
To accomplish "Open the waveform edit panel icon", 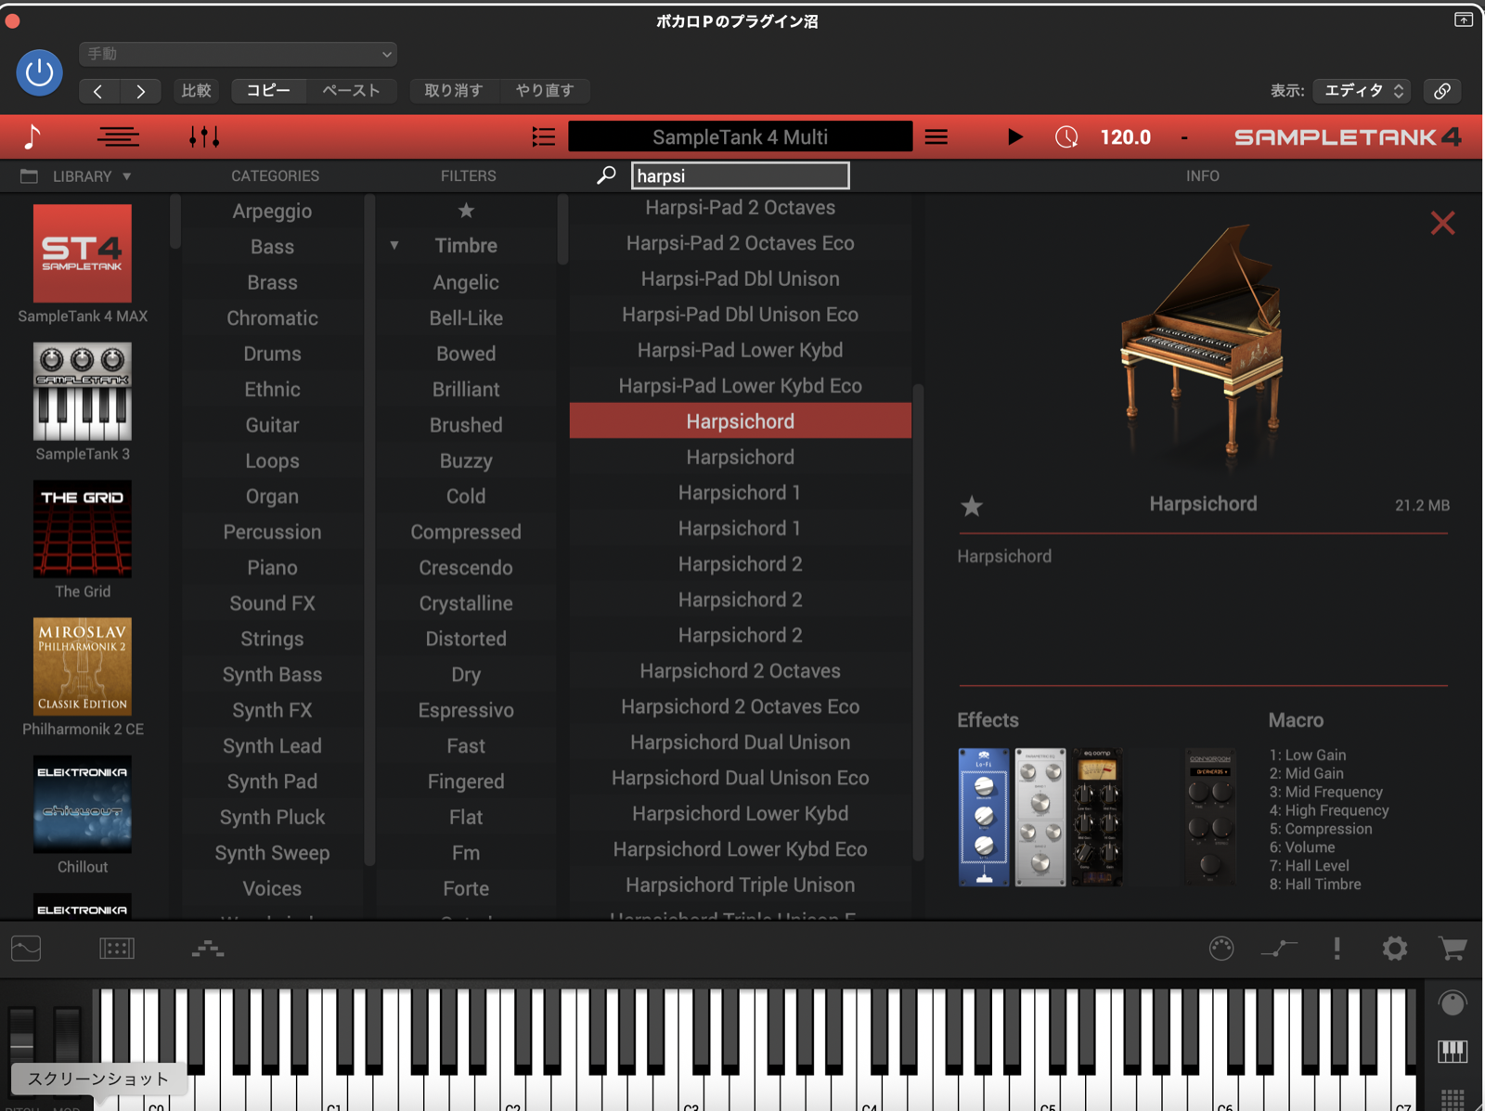I will click(26, 949).
